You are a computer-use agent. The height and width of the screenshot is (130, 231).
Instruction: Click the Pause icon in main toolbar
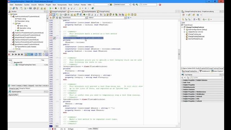pyautogui.click(x=61, y=8)
